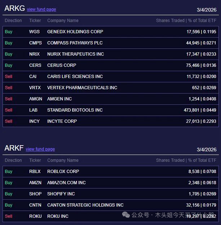The height and width of the screenshot is (225, 221).
Task: Select the Cerus Corp buy row
Action: 110,65
